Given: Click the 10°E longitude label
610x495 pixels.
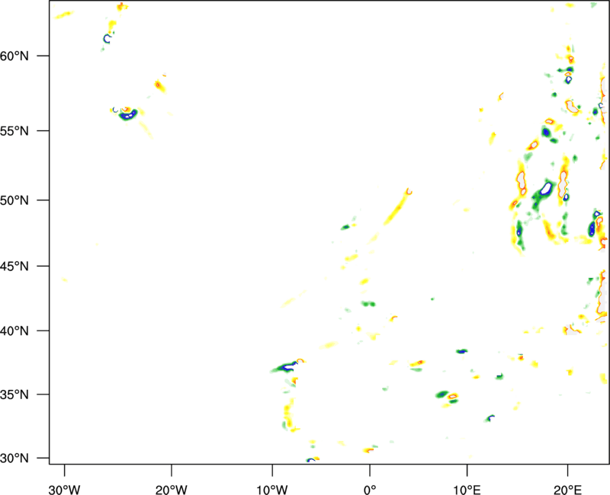Looking at the screenshot, I should point(467,490).
